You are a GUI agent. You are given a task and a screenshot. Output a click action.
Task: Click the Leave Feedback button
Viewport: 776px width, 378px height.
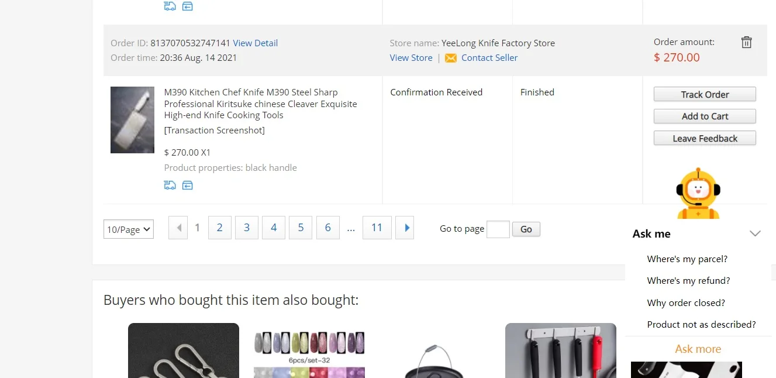pos(705,139)
